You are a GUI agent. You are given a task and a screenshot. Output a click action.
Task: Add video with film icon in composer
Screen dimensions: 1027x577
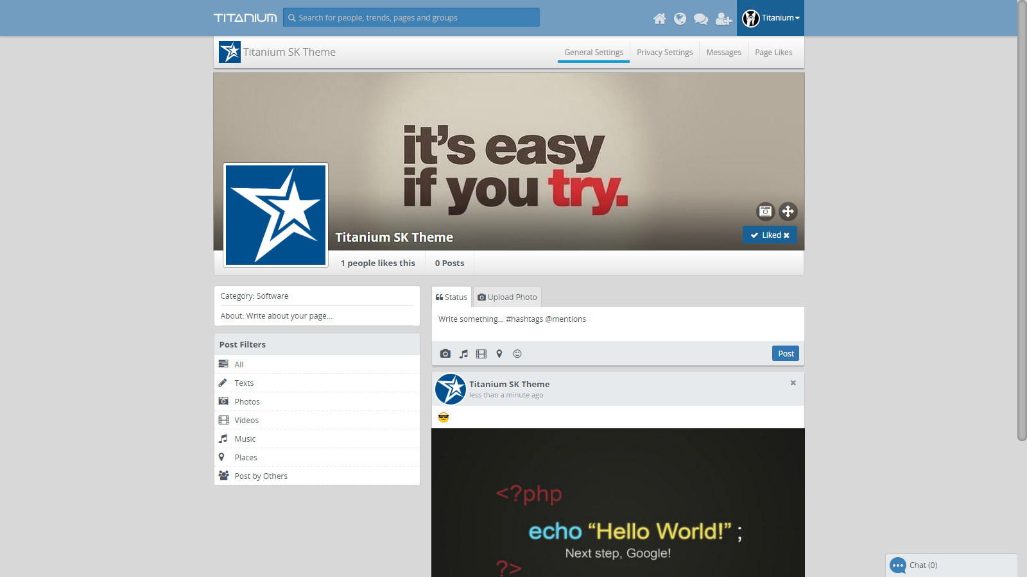[x=481, y=354]
